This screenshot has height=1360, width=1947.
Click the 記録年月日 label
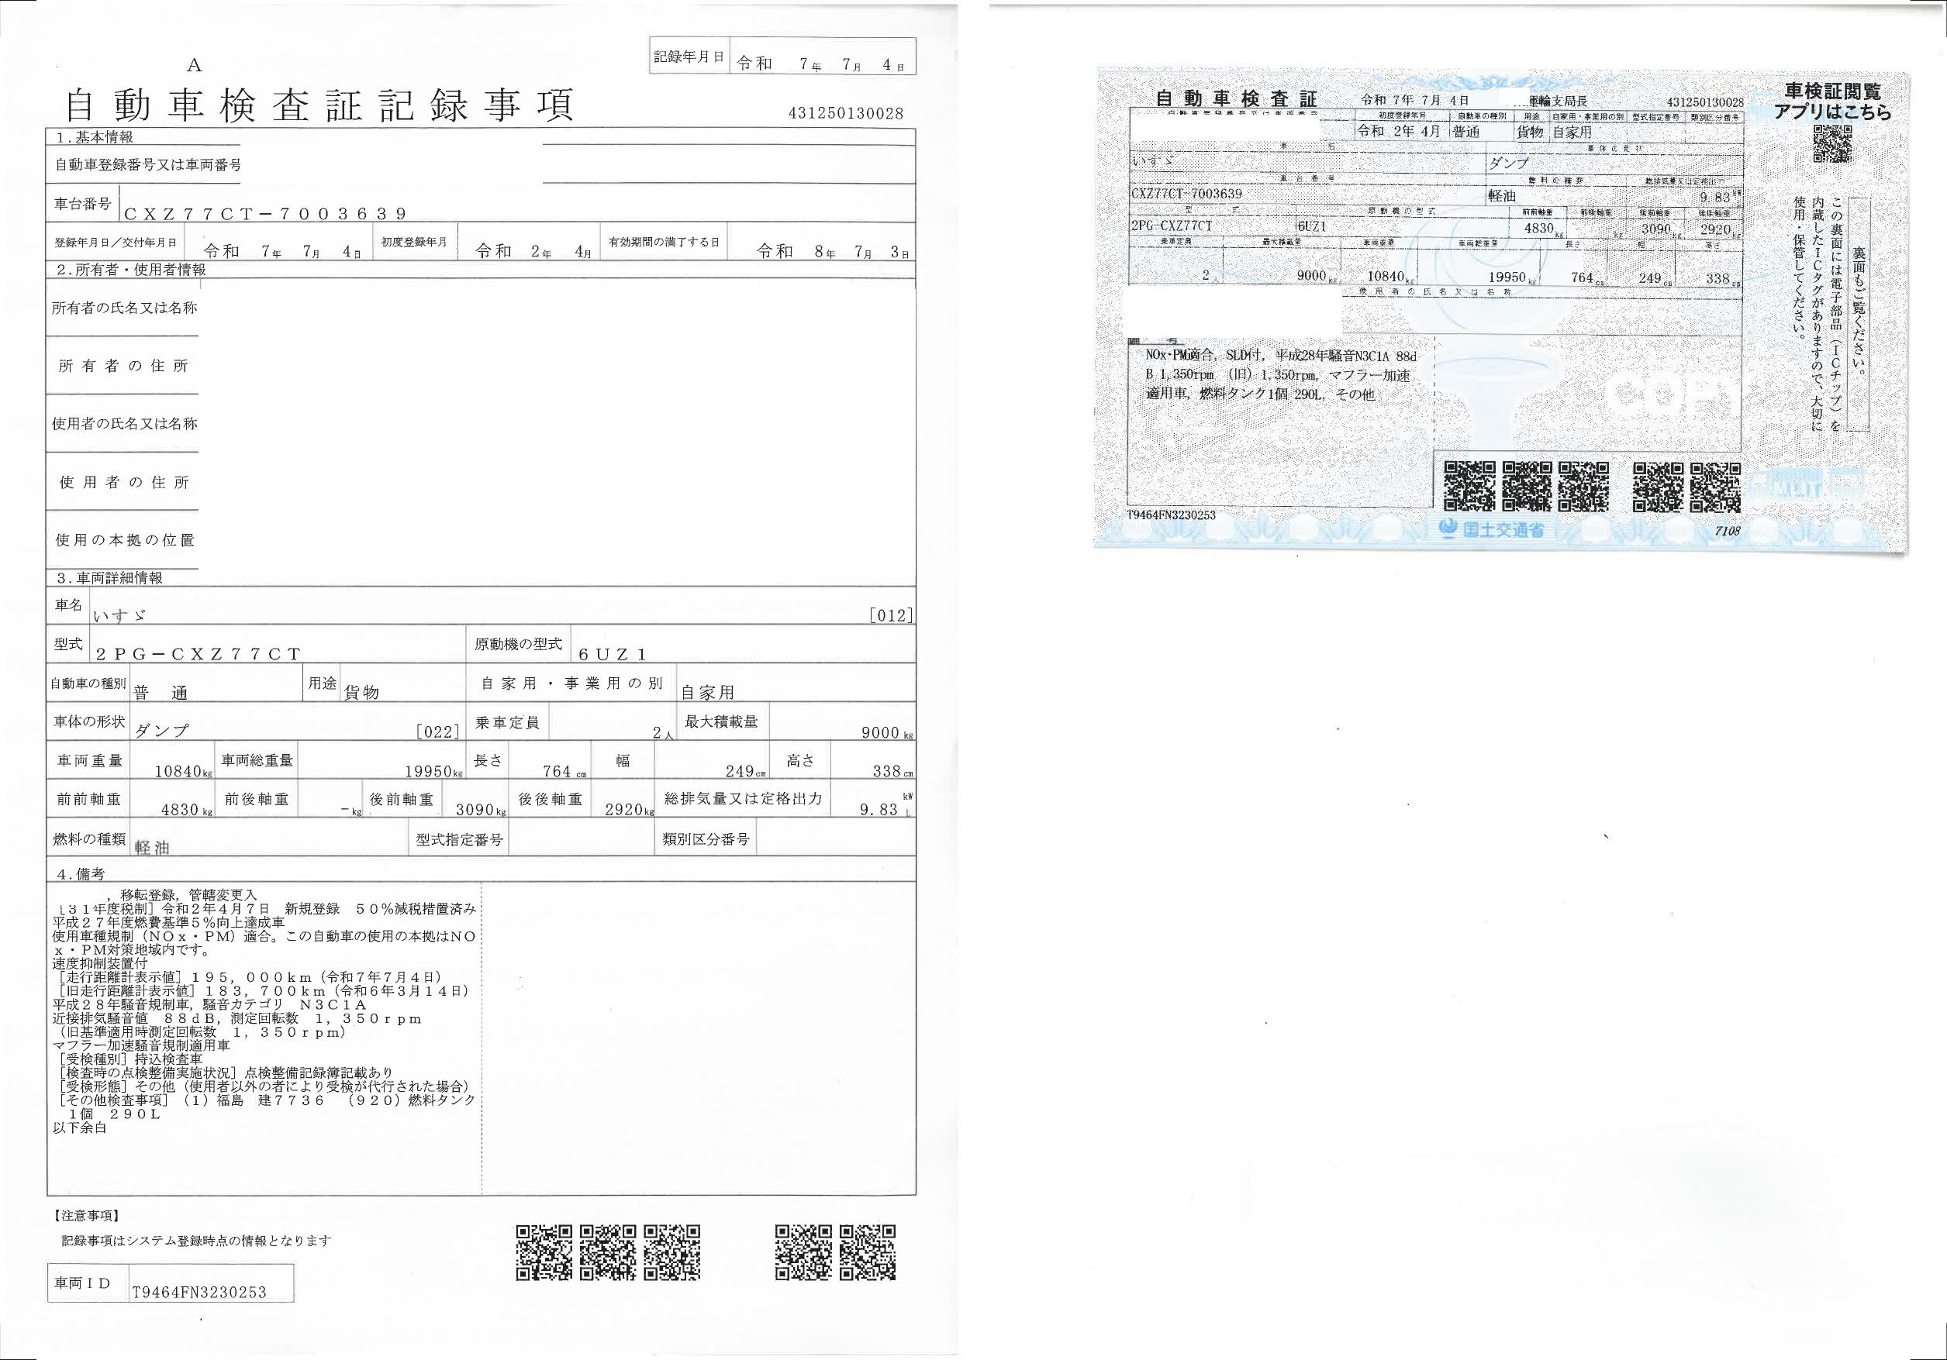point(689,57)
